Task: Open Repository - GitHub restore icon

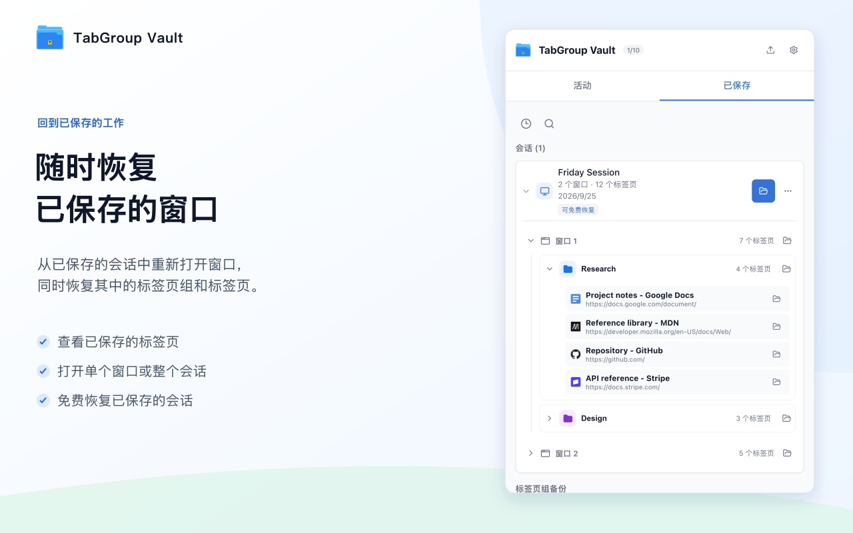Action: [x=776, y=354]
